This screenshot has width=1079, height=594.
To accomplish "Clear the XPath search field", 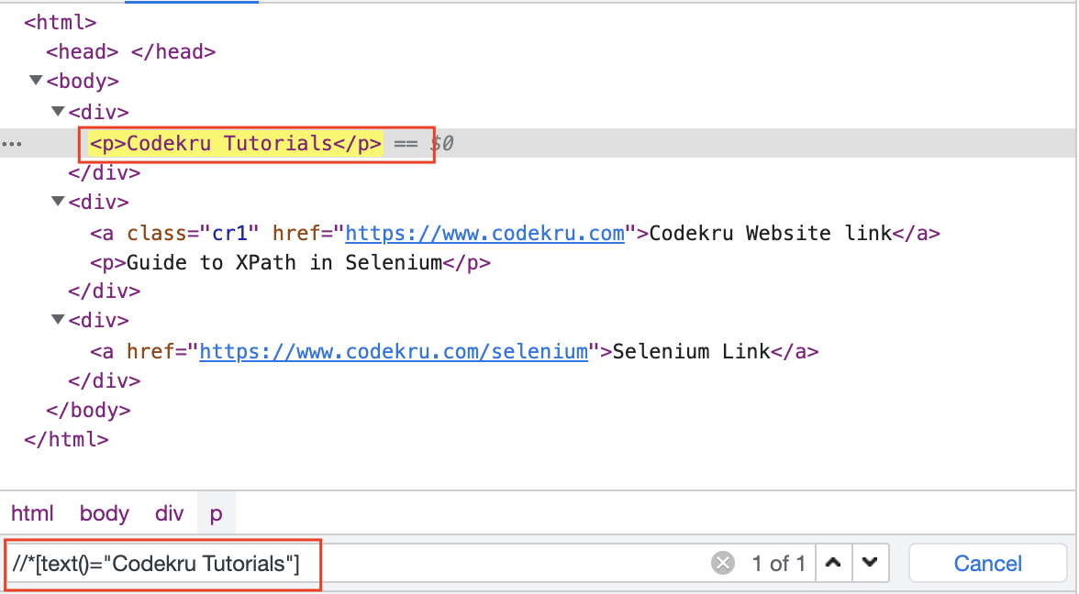I will click(x=723, y=564).
